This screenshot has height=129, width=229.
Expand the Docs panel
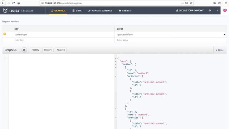(220, 50)
